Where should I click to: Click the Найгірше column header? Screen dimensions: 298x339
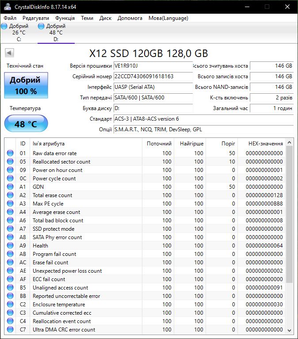click(x=190, y=144)
